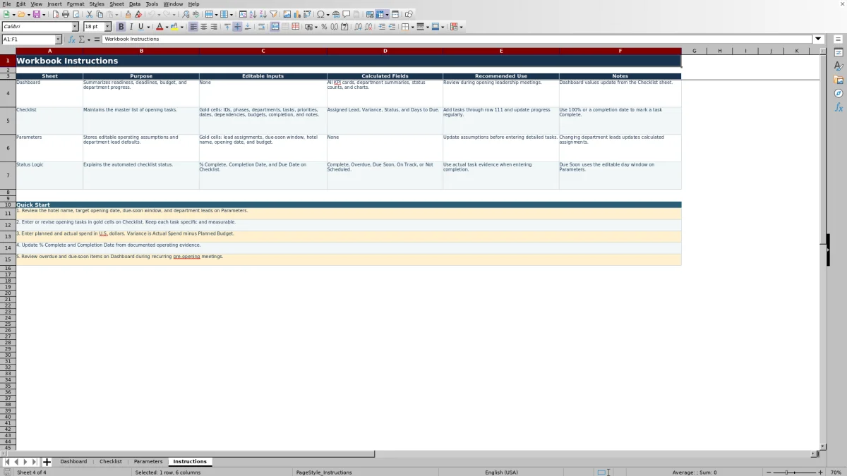
Task: Click the 70% zoom level indicator
Action: [x=836, y=472]
